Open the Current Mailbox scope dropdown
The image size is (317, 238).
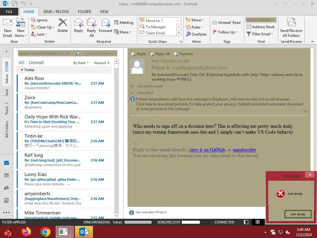(101, 53)
